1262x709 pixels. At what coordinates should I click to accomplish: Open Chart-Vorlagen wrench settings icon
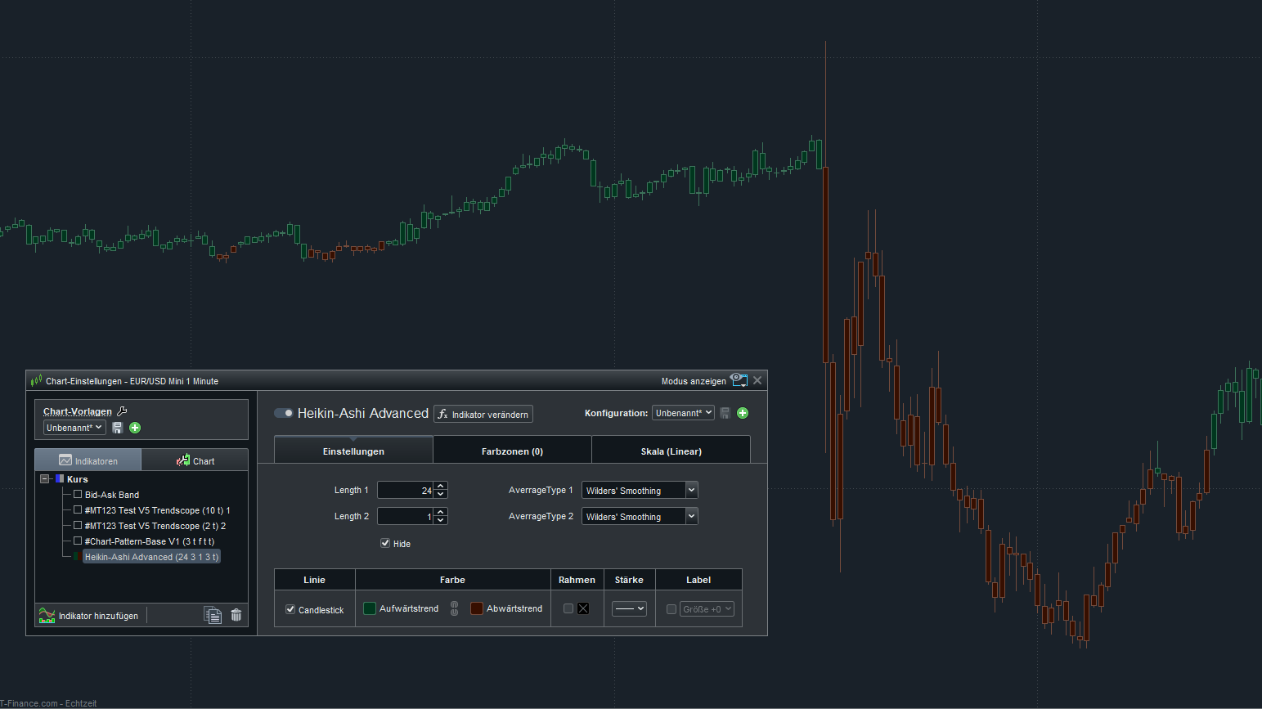coord(123,411)
